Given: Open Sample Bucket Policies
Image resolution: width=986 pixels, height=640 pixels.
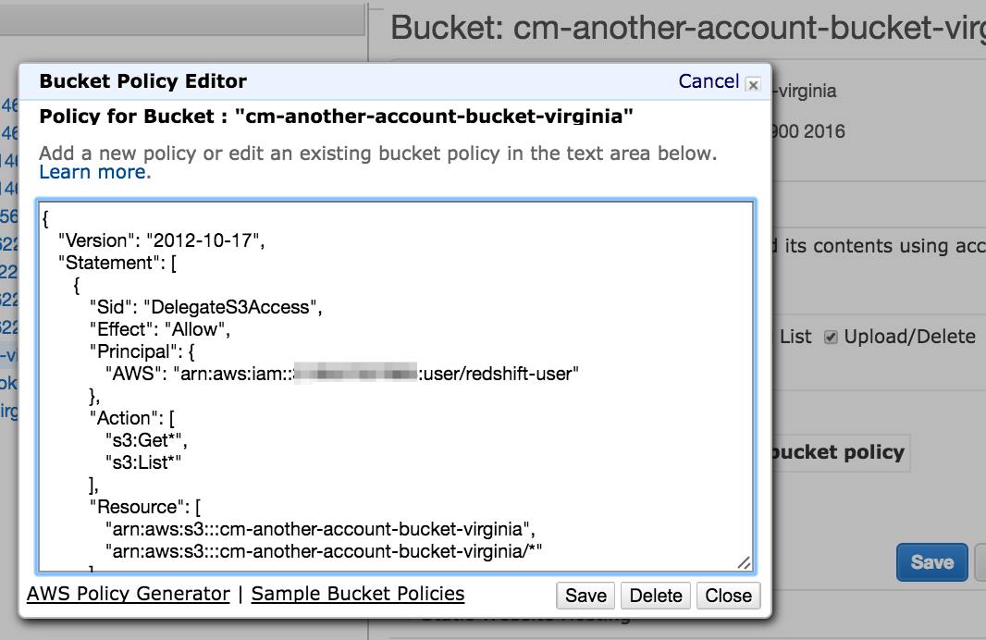Looking at the screenshot, I should 358,593.
